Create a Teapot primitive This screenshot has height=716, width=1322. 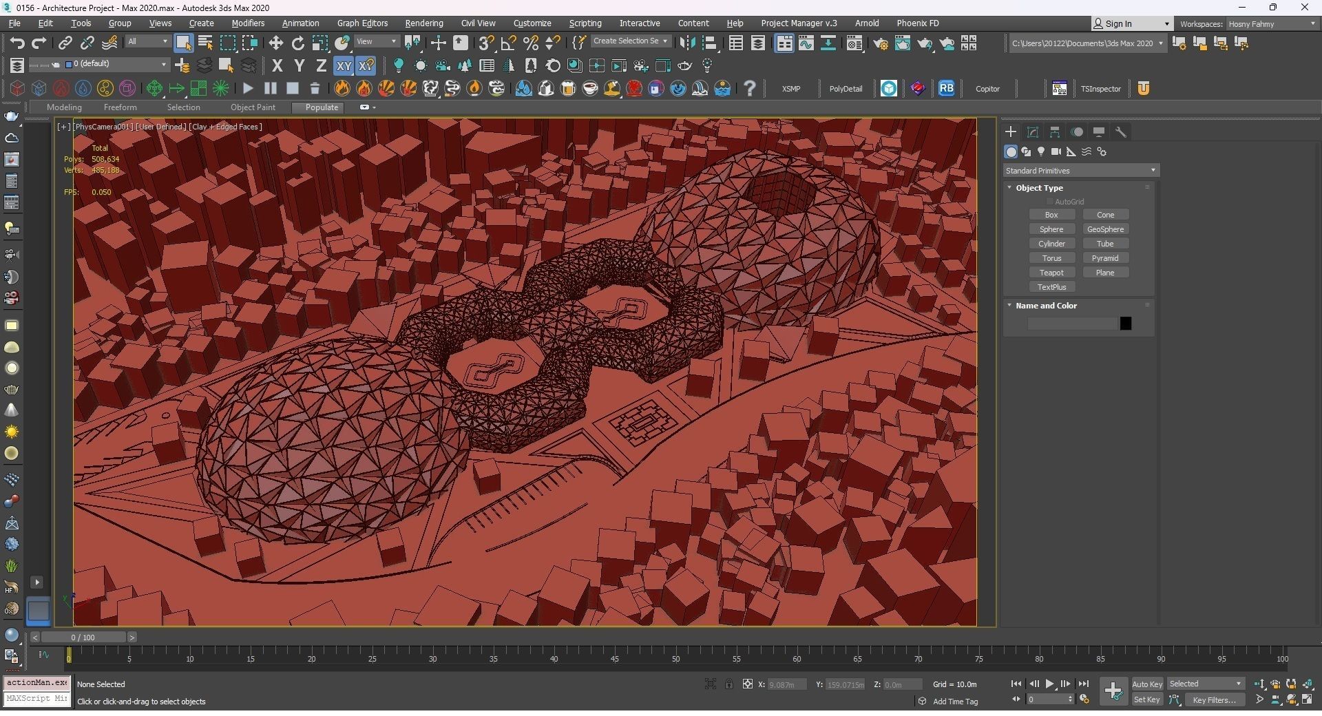click(1051, 273)
